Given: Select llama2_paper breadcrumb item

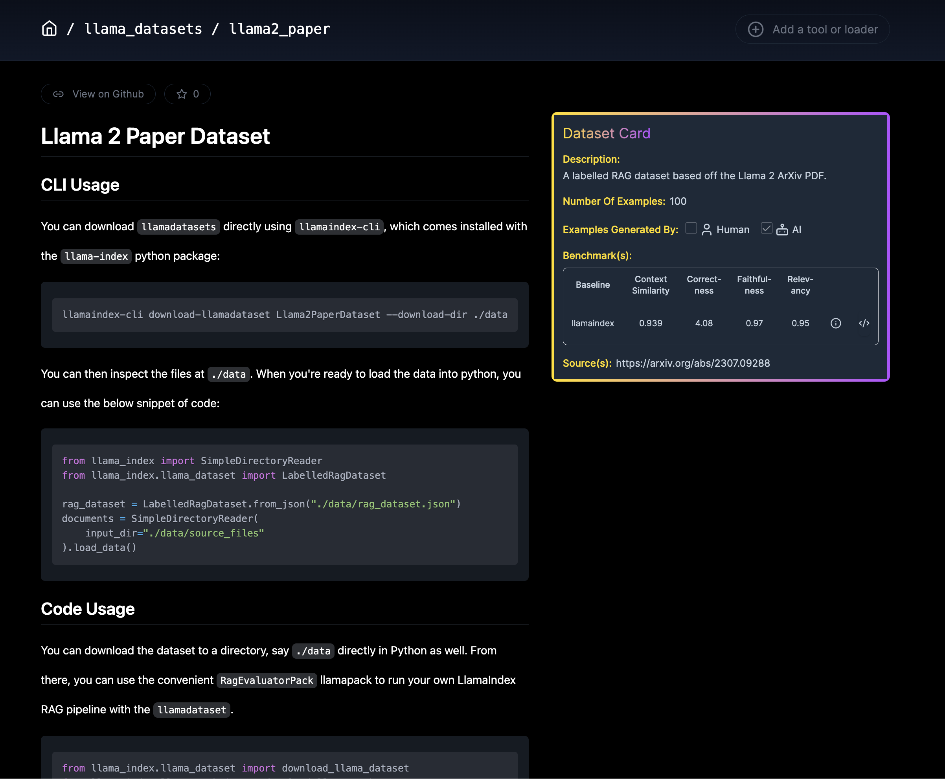Looking at the screenshot, I should [x=279, y=29].
